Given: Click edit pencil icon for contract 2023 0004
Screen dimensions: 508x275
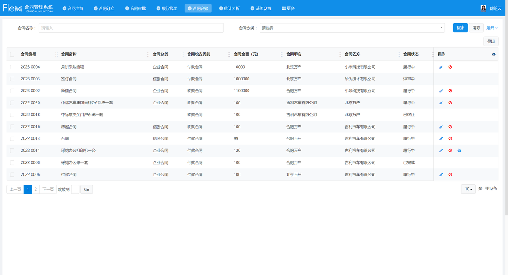Looking at the screenshot, I should [x=441, y=67].
